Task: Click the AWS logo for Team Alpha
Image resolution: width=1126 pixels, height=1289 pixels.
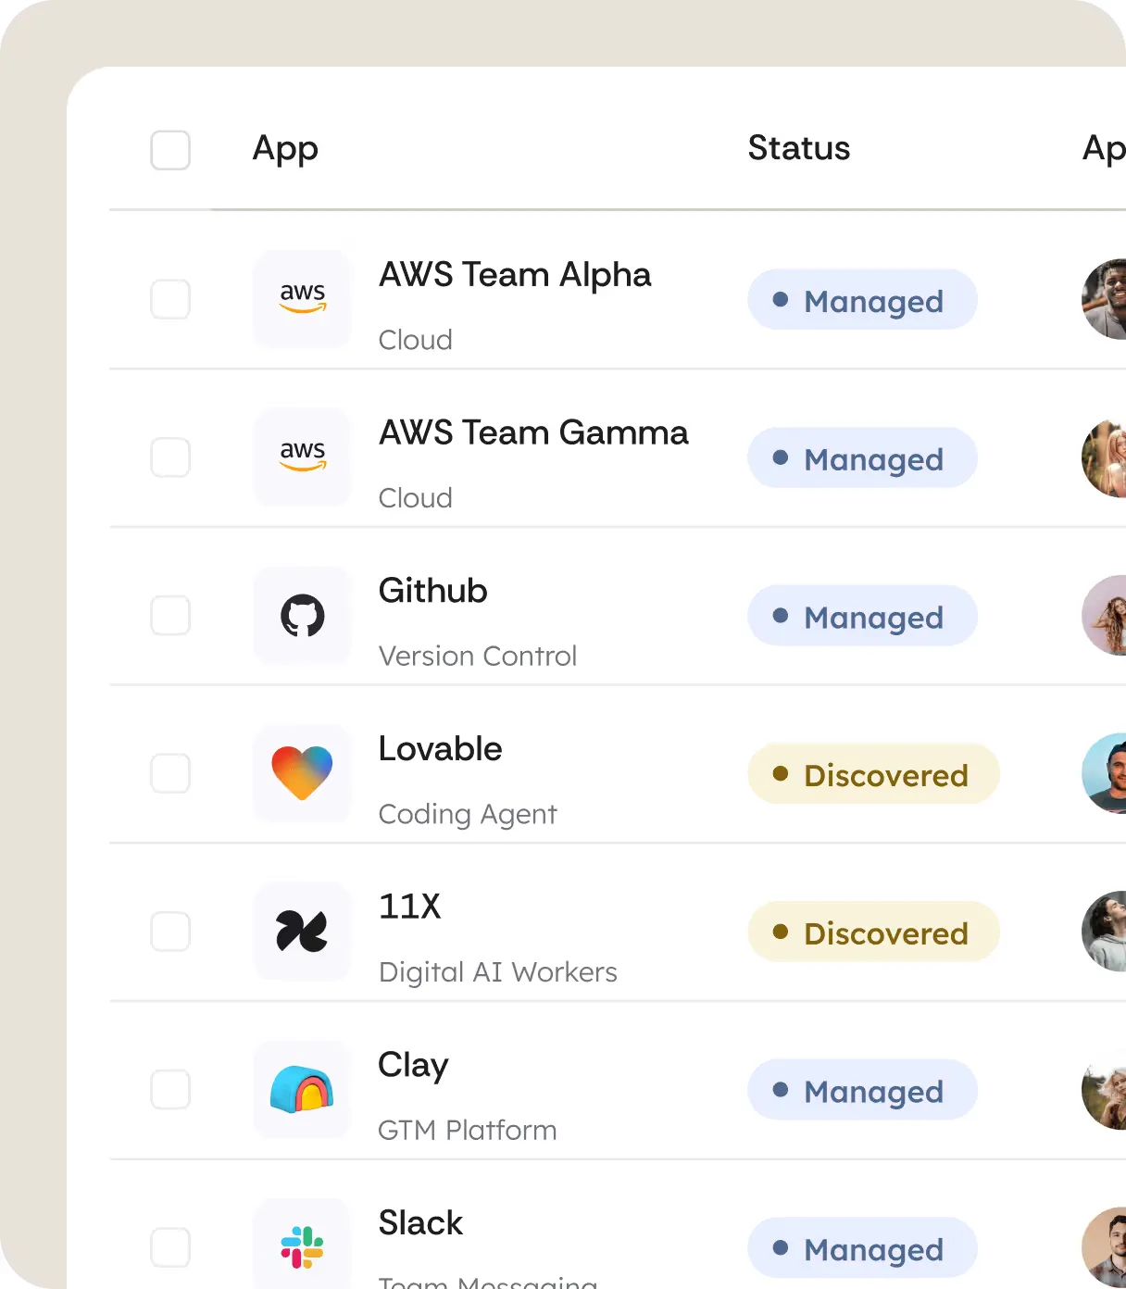Action: click(302, 299)
